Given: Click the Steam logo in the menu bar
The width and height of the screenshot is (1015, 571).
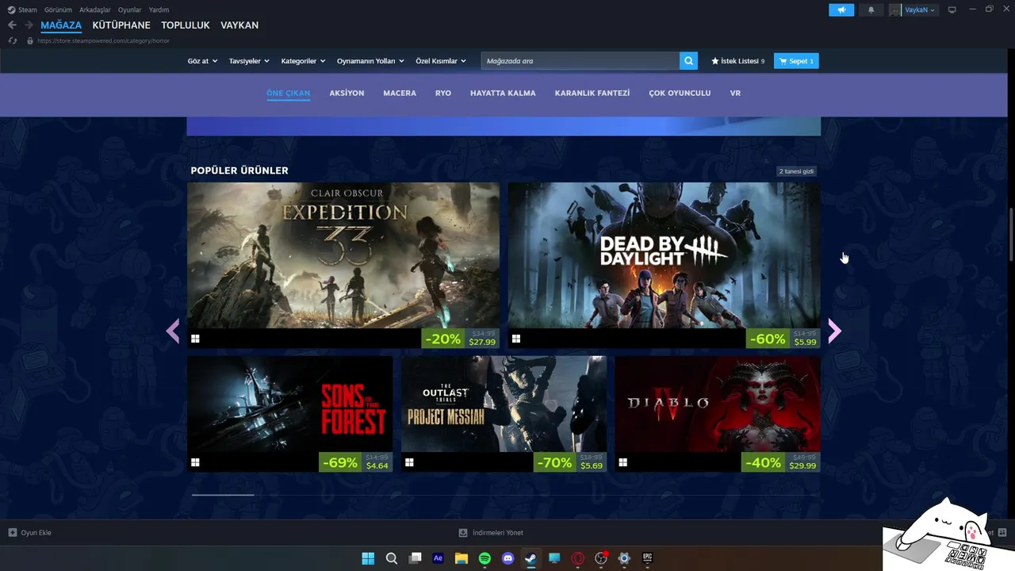Looking at the screenshot, I should [x=12, y=10].
